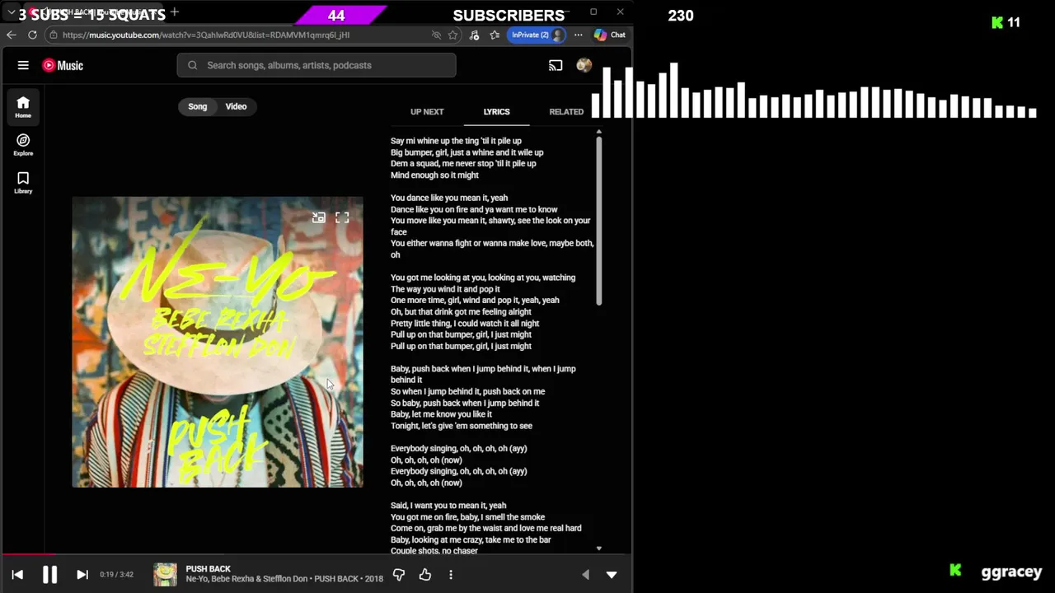This screenshot has height=593, width=1055.
Task: Open Copilot Chat in the browser
Action: tap(610, 35)
